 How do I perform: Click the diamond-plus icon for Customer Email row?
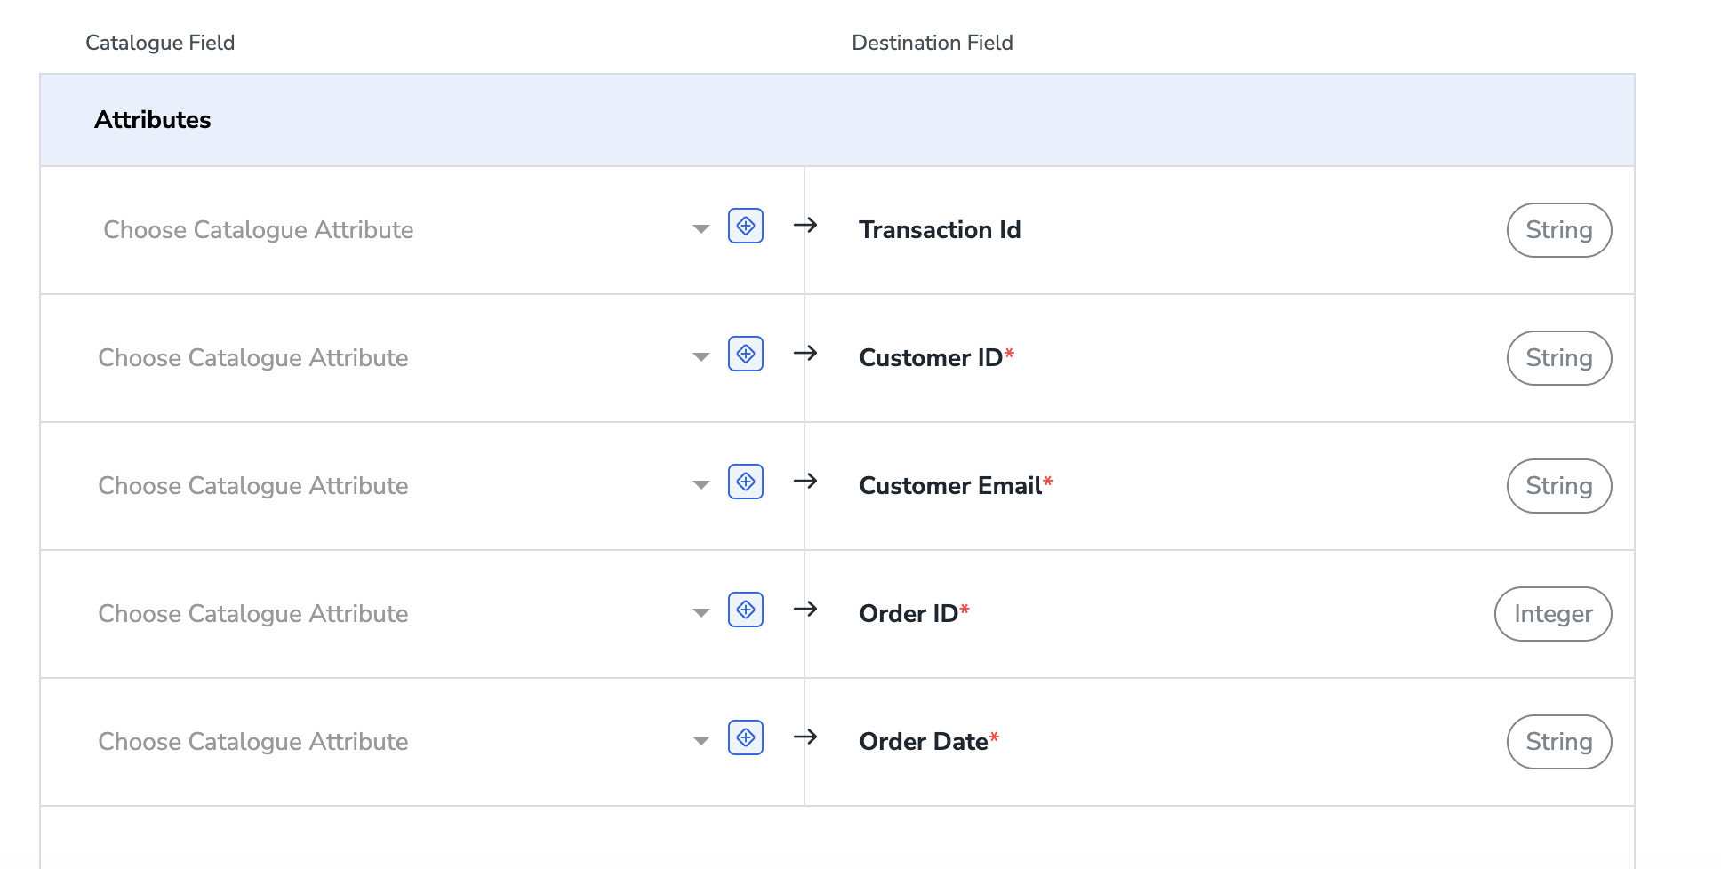tap(746, 482)
